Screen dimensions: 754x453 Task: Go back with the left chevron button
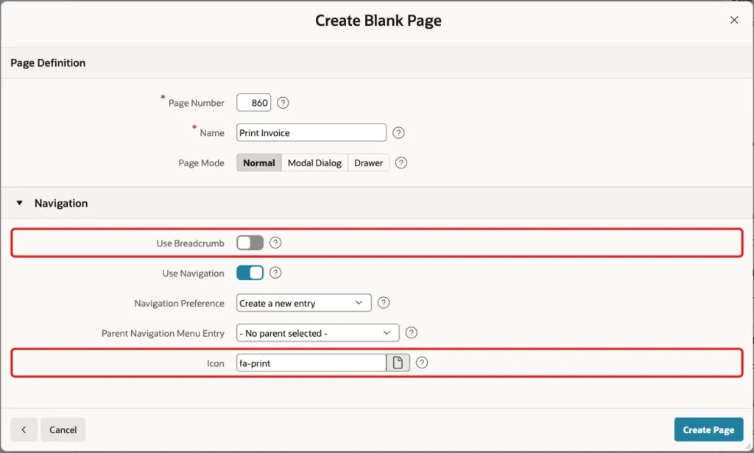coord(24,429)
